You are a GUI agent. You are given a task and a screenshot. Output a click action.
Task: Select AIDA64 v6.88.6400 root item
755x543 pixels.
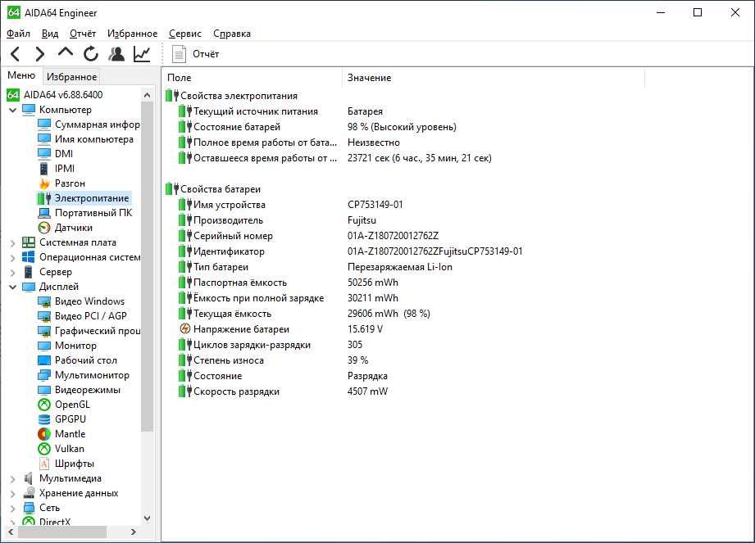[x=55, y=95]
